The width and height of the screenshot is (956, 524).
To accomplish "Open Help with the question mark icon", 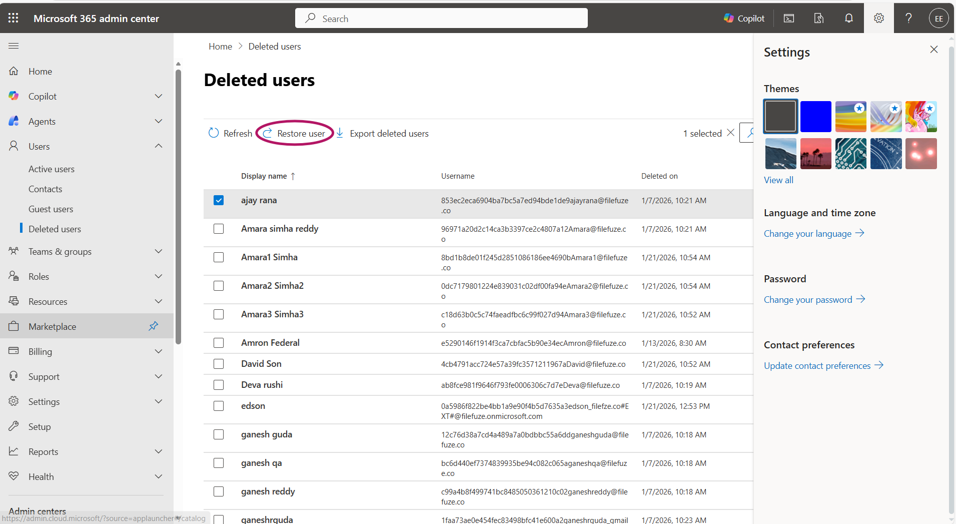I will [x=908, y=18].
